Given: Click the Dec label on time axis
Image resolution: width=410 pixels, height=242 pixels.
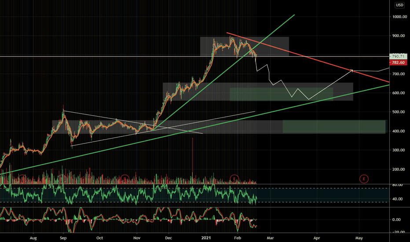Looking at the screenshot, I should [168, 238].
